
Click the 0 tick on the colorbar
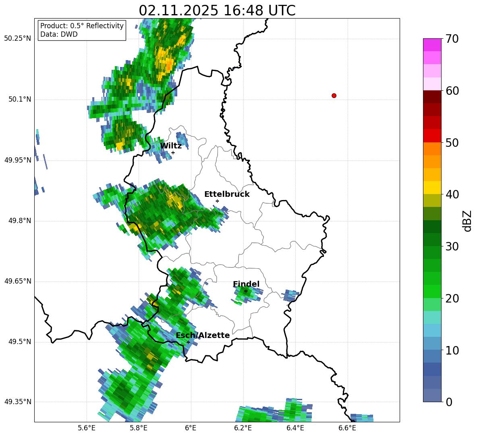pos(449,402)
